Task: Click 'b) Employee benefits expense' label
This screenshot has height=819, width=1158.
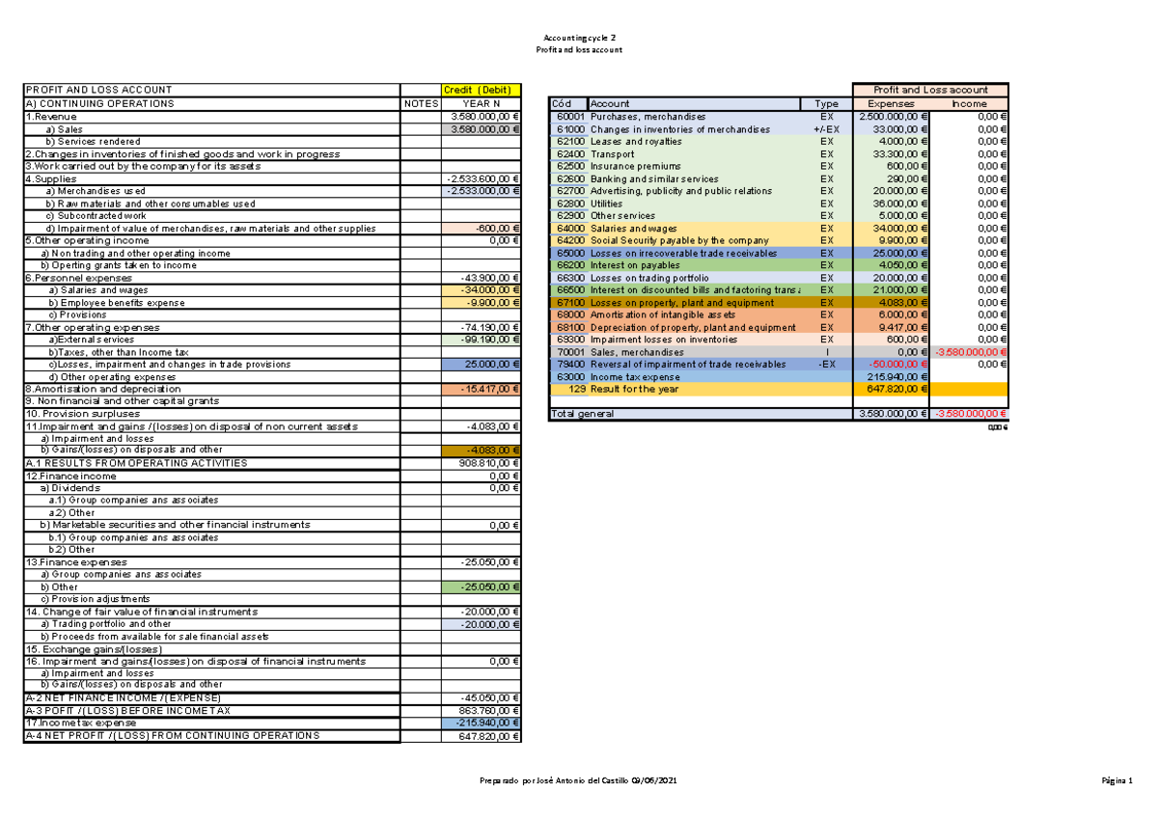Action: tap(116, 303)
